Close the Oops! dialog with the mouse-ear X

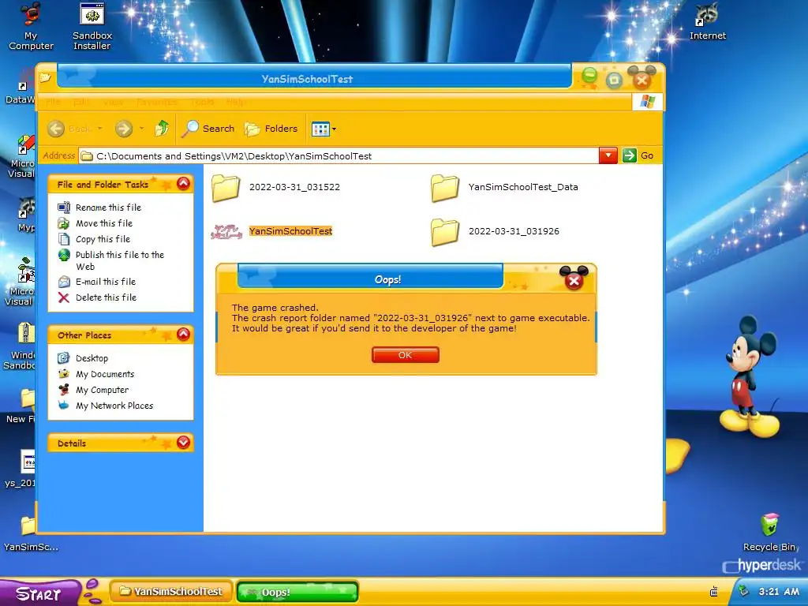pos(574,279)
